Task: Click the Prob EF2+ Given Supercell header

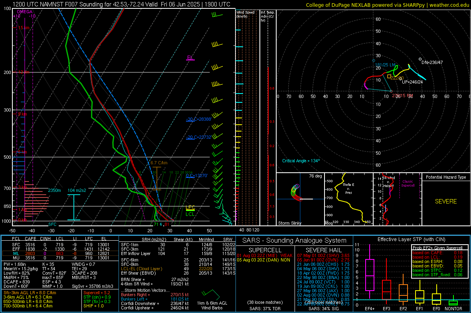Action: [x=437, y=248]
